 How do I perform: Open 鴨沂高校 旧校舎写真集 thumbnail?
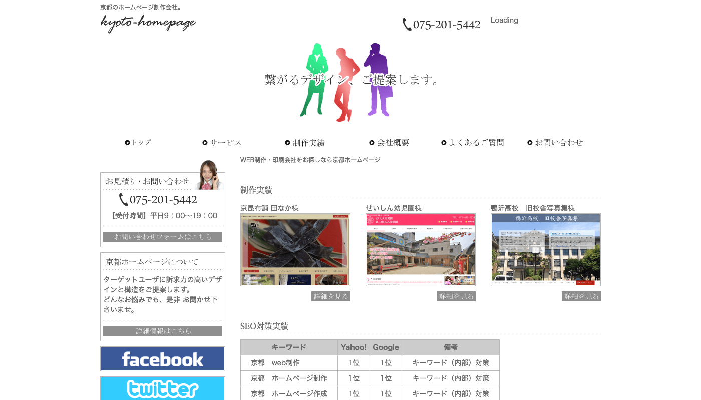(x=546, y=250)
